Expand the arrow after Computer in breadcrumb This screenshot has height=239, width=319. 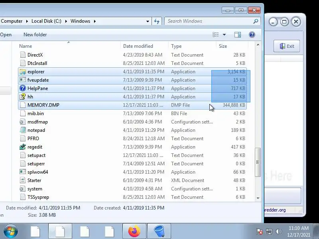[x=27, y=21]
